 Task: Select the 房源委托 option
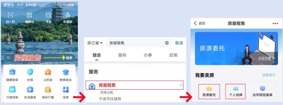209,91
